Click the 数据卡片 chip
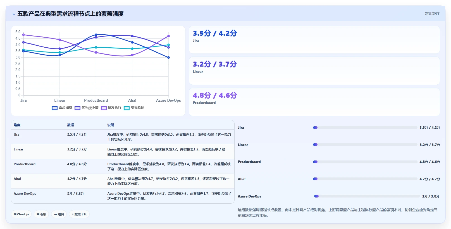 point(79,214)
